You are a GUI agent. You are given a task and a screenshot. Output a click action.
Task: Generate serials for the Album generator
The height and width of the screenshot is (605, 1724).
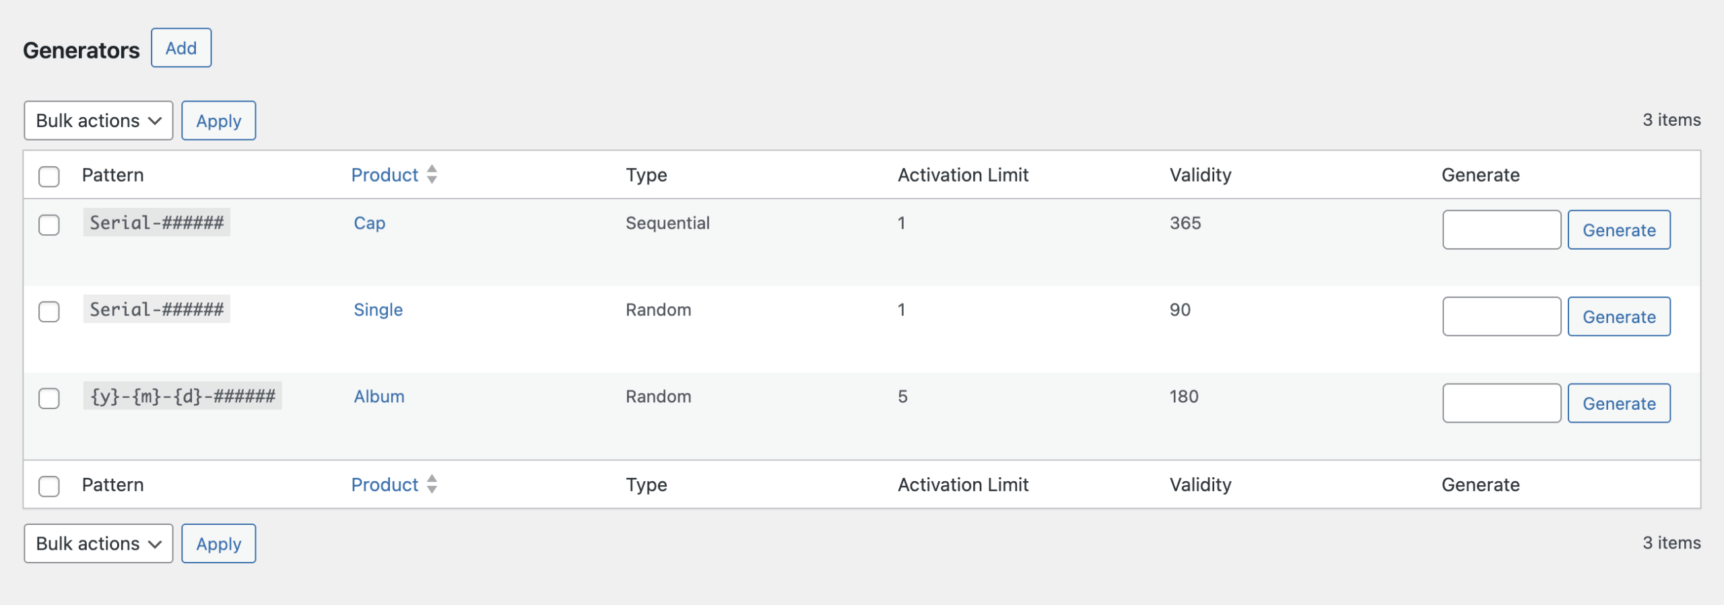(x=1619, y=403)
